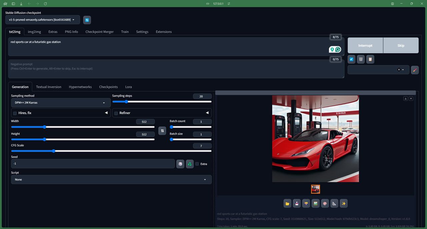Randomize the seed with the dice icon
The image size is (427, 229).
tap(180, 164)
